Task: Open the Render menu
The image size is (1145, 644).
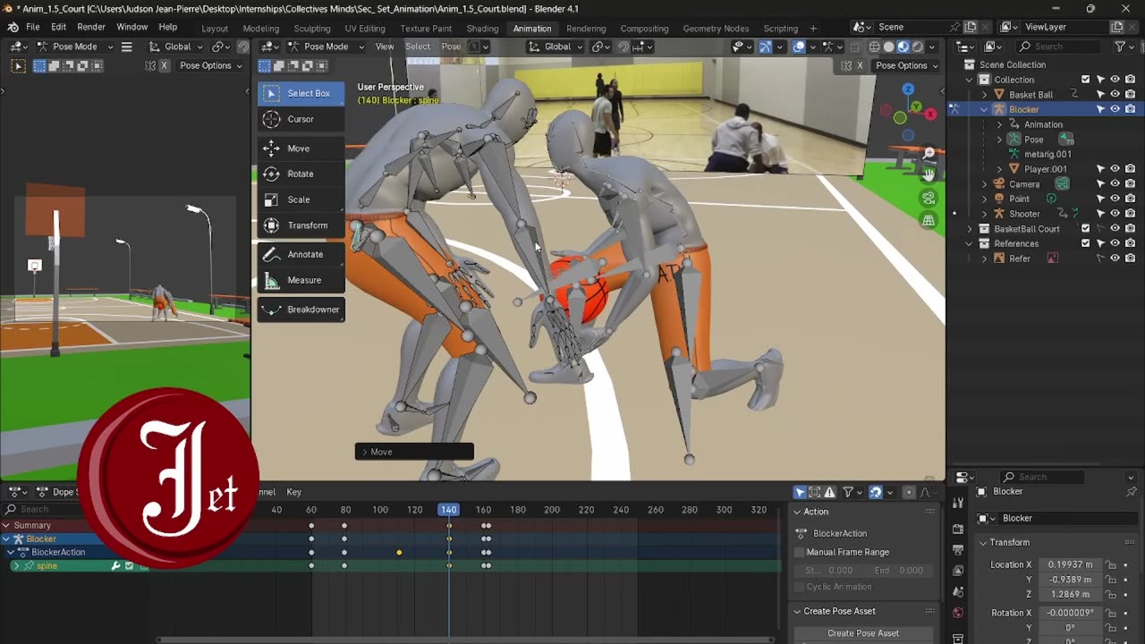Action: (x=91, y=28)
